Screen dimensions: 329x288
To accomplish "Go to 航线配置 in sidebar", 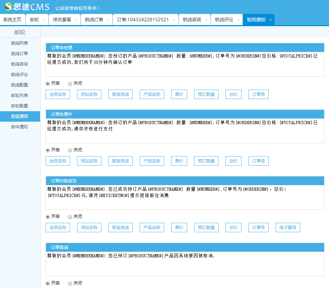I will click(x=20, y=85).
